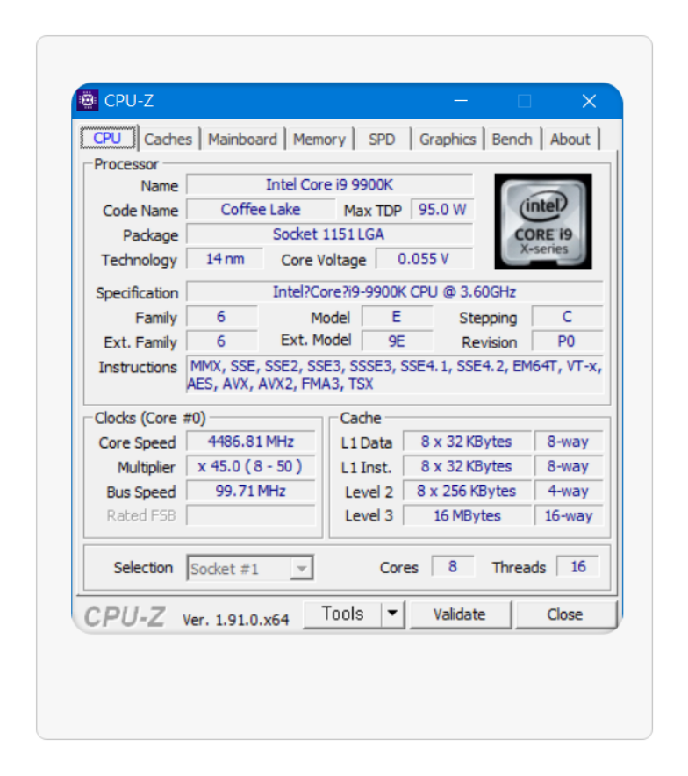Image resolution: width=688 pixels, height=776 pixels.
Task: Click the Code Name value Coffee Lake
Action: [x=261, y=209]
